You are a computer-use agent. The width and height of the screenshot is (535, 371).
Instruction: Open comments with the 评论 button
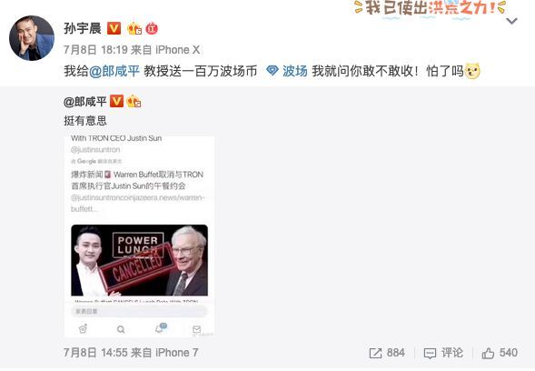pos(443,353)
